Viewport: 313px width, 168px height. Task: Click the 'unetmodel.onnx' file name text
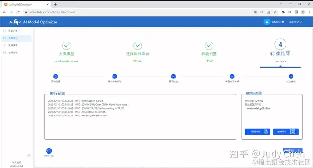66,61
